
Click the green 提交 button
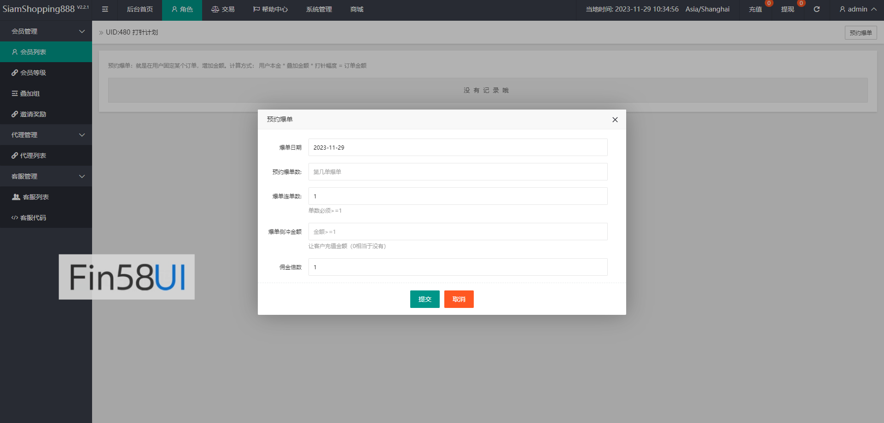(425, 299)
